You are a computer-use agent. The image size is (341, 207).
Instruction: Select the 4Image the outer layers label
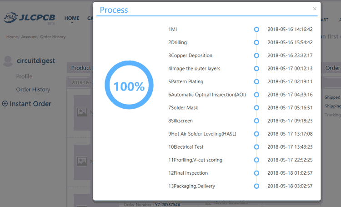point(194,69)
